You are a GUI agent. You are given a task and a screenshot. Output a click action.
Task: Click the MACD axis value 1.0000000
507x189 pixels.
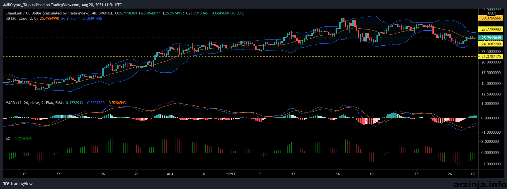click(x=490, y=104)
